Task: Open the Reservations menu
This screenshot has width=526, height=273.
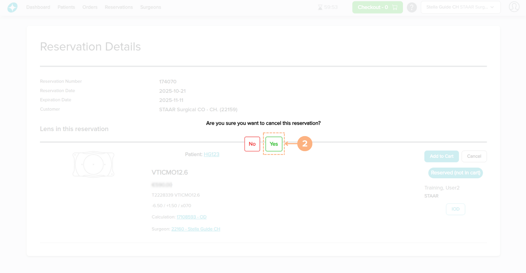Action: (119, 7)
